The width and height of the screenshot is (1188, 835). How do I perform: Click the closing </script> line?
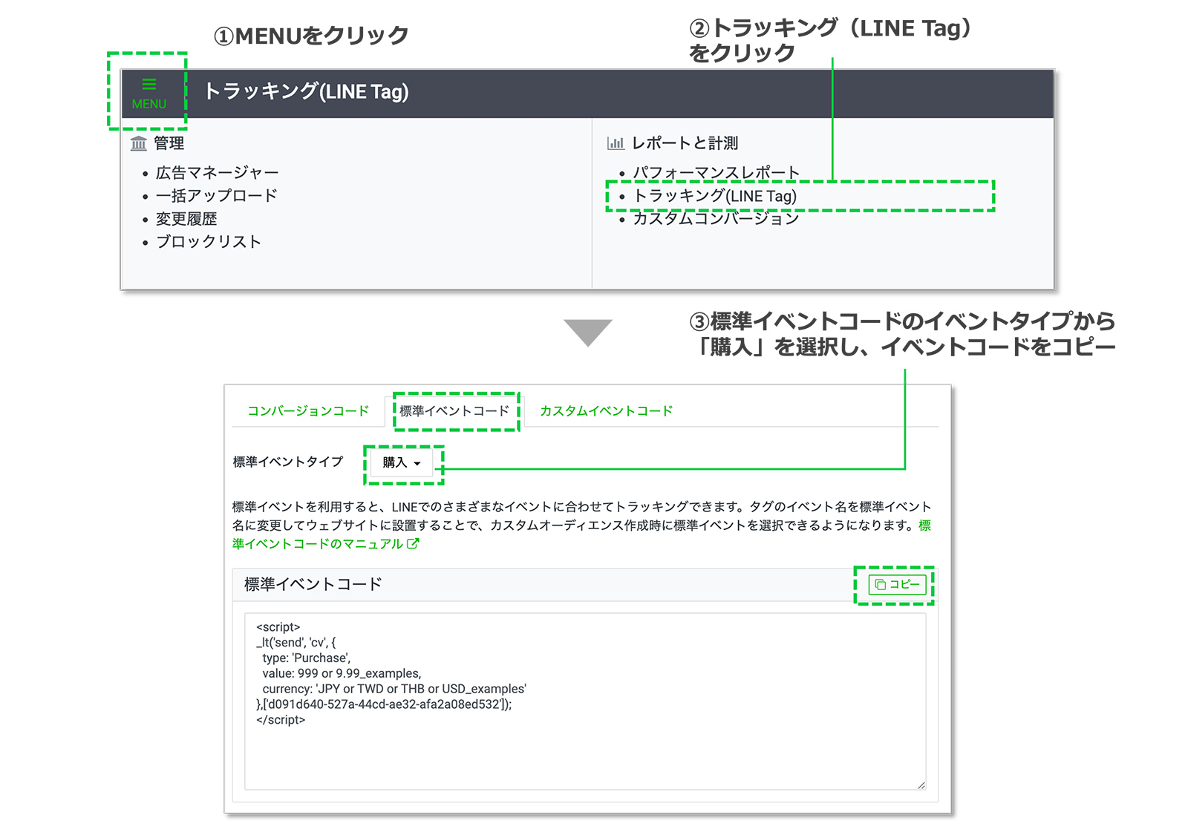(x=281, y=721)
